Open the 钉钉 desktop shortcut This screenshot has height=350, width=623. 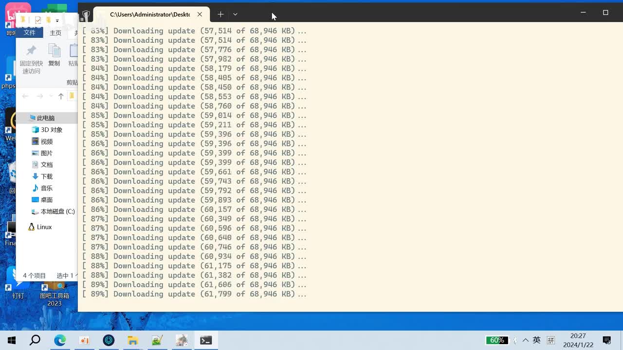coord(18,283)
